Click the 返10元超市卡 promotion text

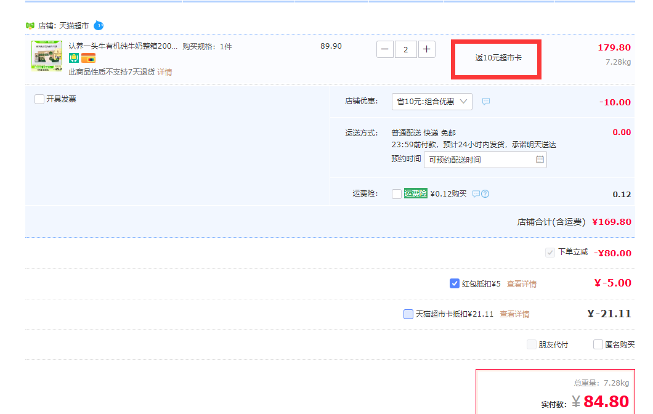point(498,58)
